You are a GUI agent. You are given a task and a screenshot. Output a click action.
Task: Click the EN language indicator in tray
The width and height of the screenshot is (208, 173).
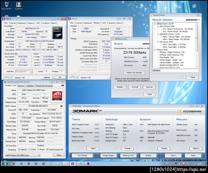point(167,163)
